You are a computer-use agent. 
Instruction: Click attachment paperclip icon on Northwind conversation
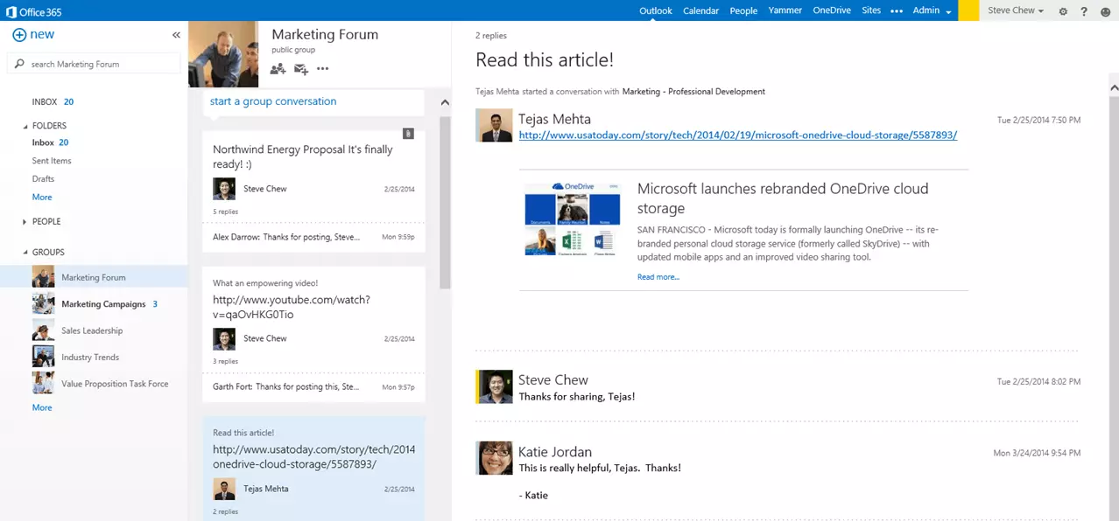click(408, 134)
